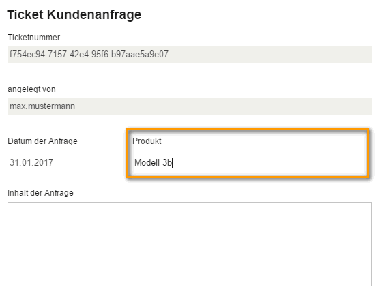Focus the Datum der Anfrage date field
Viewport: 380px width, 294px height.
pyautogui.click(x=65, y=162)
